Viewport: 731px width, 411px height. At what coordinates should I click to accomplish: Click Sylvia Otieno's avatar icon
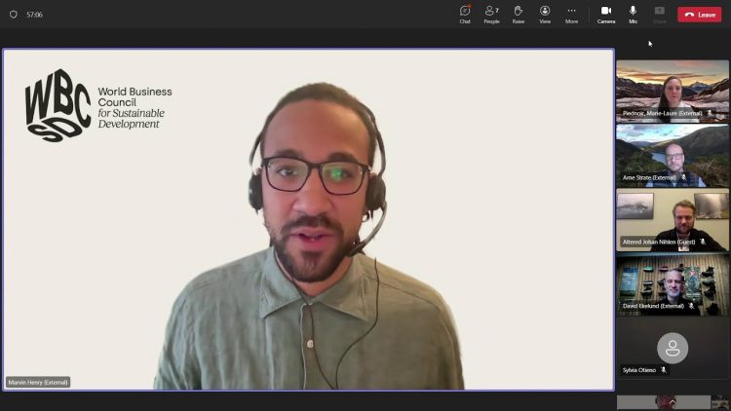[673, 348]
